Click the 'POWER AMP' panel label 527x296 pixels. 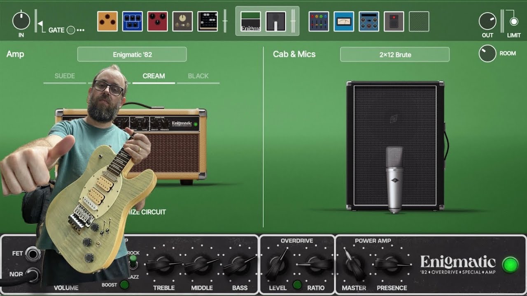[x=373, y=240]
